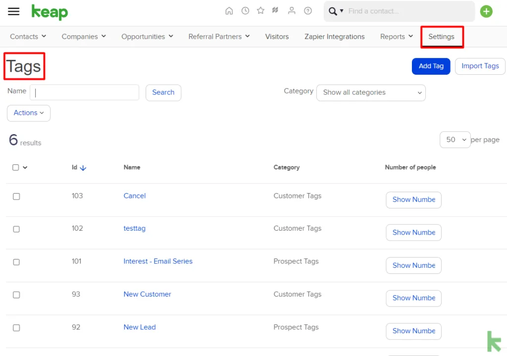Viewport: 507px width, 356px height.
Task: Open Zapier Integrations
Action: click(334, 37)
